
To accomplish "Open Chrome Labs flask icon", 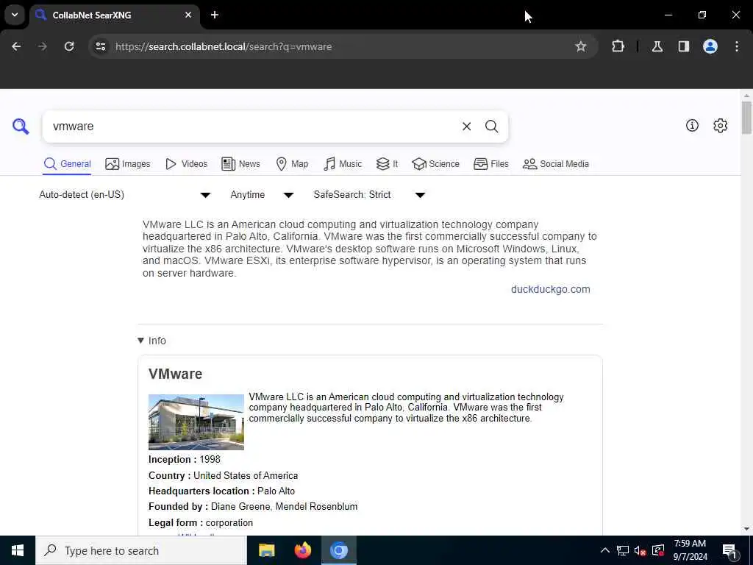I will pos(657,46).
